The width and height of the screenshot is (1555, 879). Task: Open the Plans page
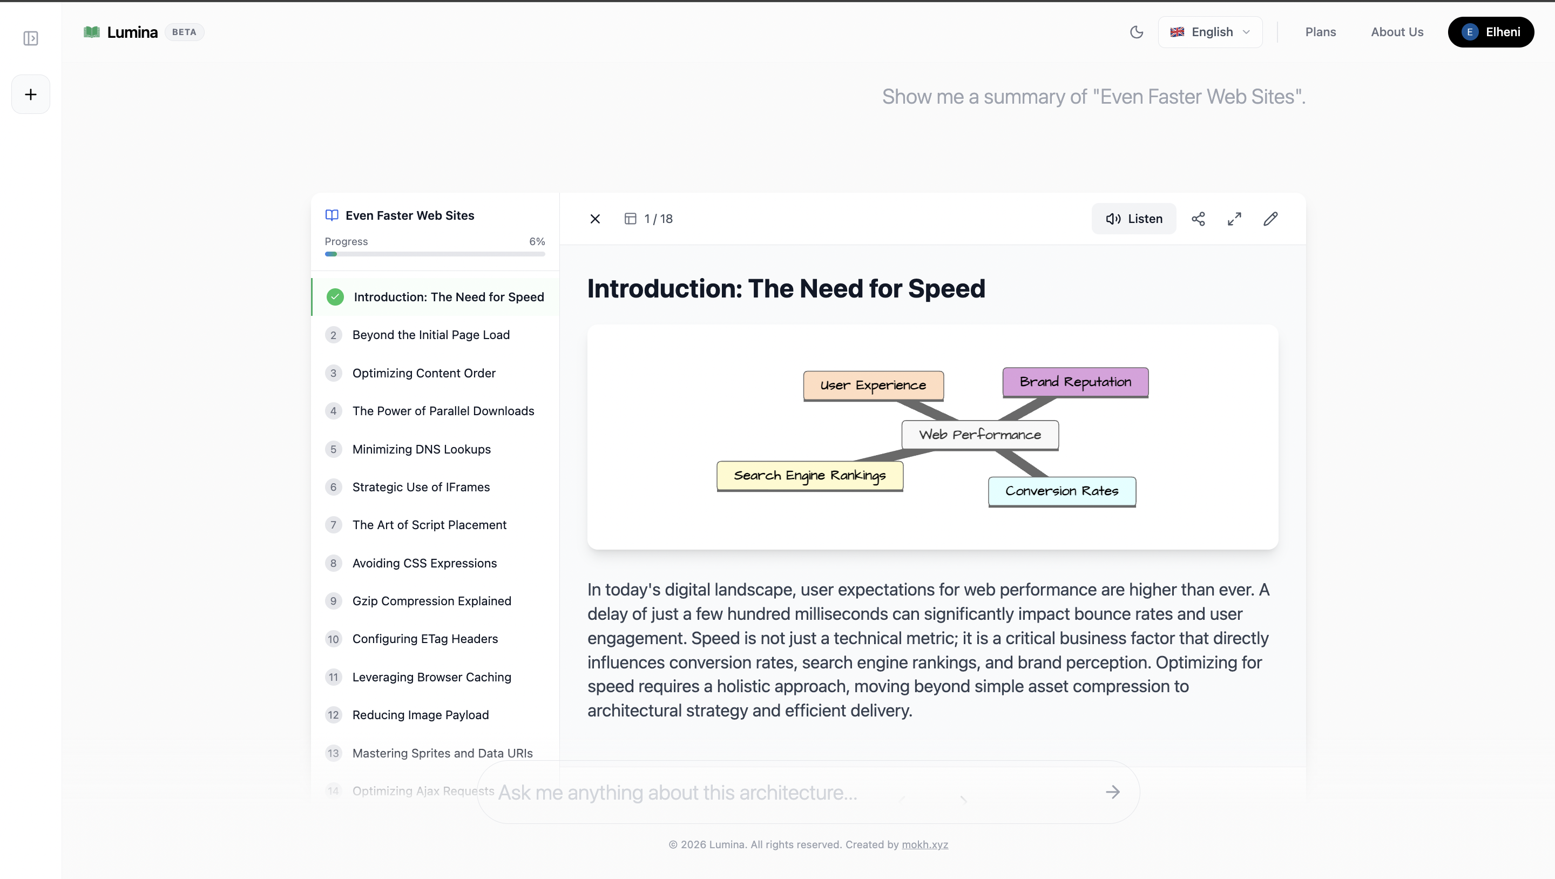tap(1320, 32)
